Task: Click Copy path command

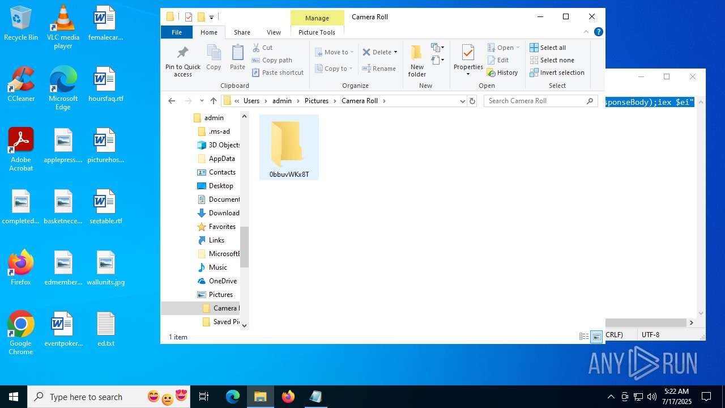Action: pyautogui.click(x=272, y=60)
